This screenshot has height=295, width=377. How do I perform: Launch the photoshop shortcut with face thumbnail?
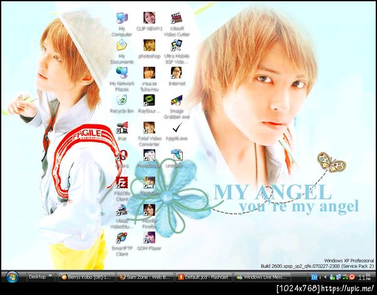click(150, 45)
